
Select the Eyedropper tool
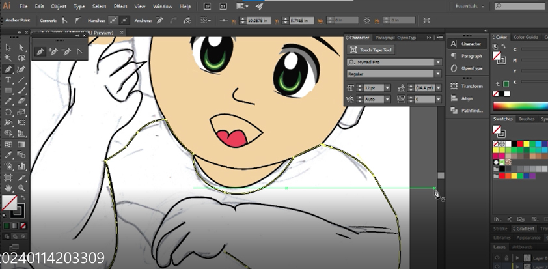[8, 155]
